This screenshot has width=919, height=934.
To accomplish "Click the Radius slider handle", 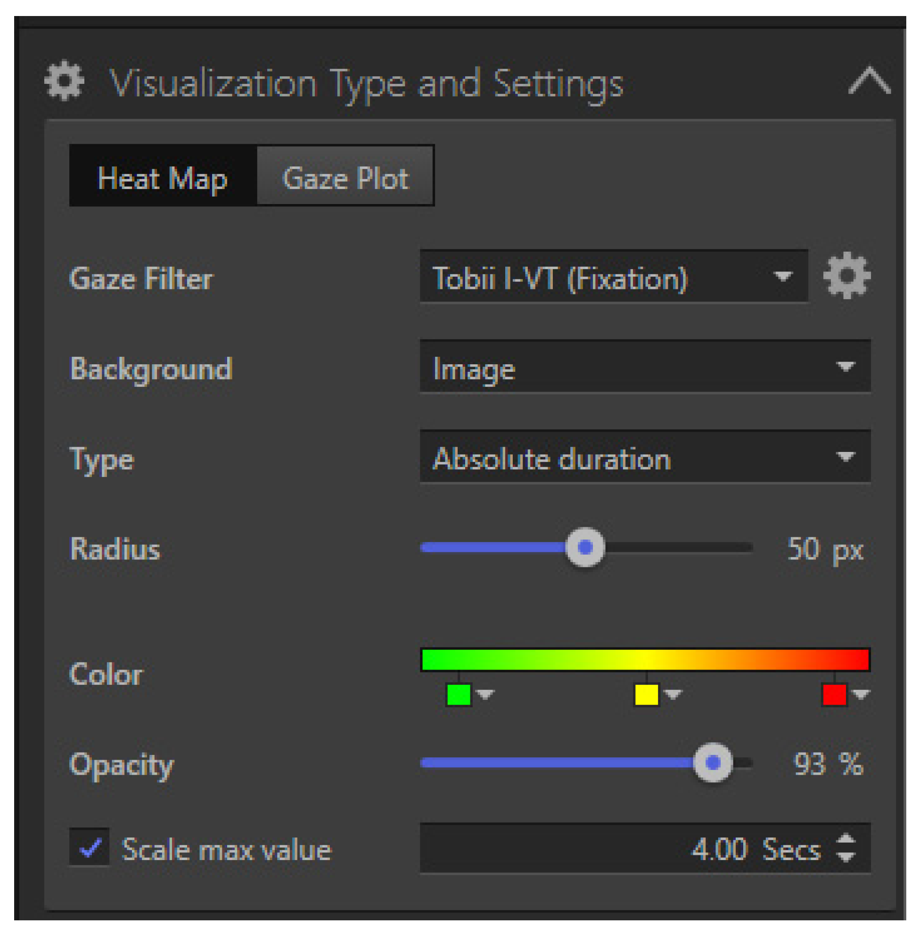I will pos(584,547).
